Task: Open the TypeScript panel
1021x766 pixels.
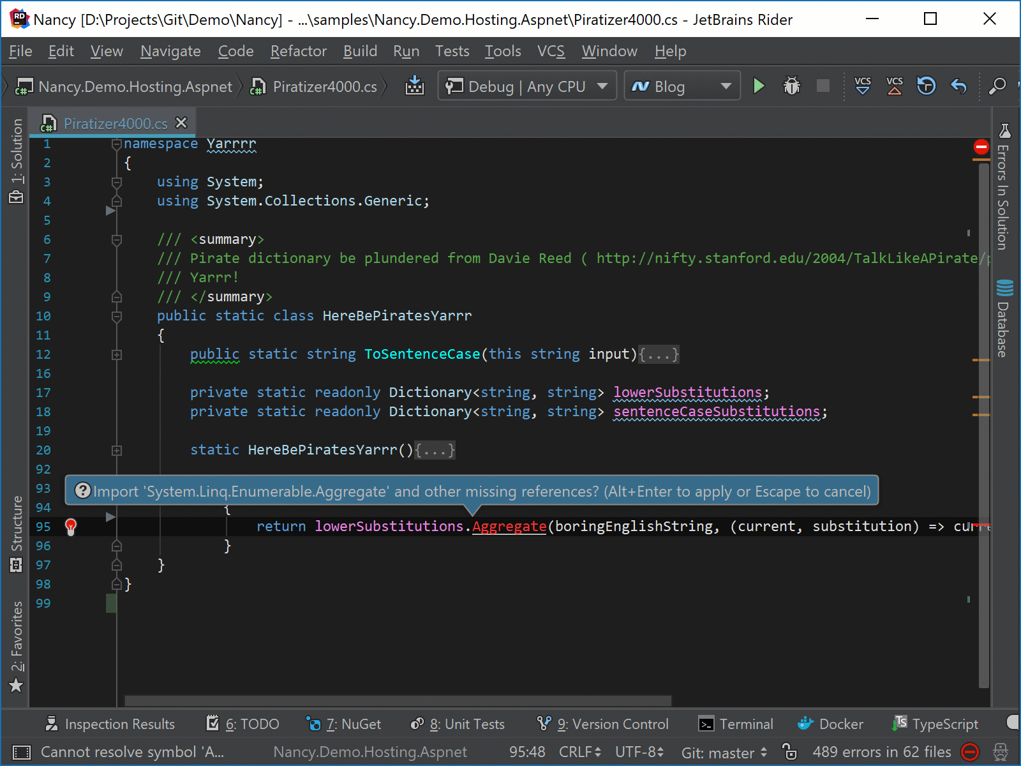Action: tap(935, 724)
